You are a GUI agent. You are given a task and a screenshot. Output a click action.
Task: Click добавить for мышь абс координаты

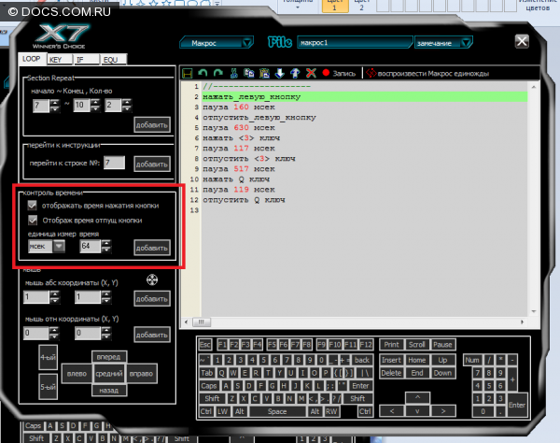152,298
